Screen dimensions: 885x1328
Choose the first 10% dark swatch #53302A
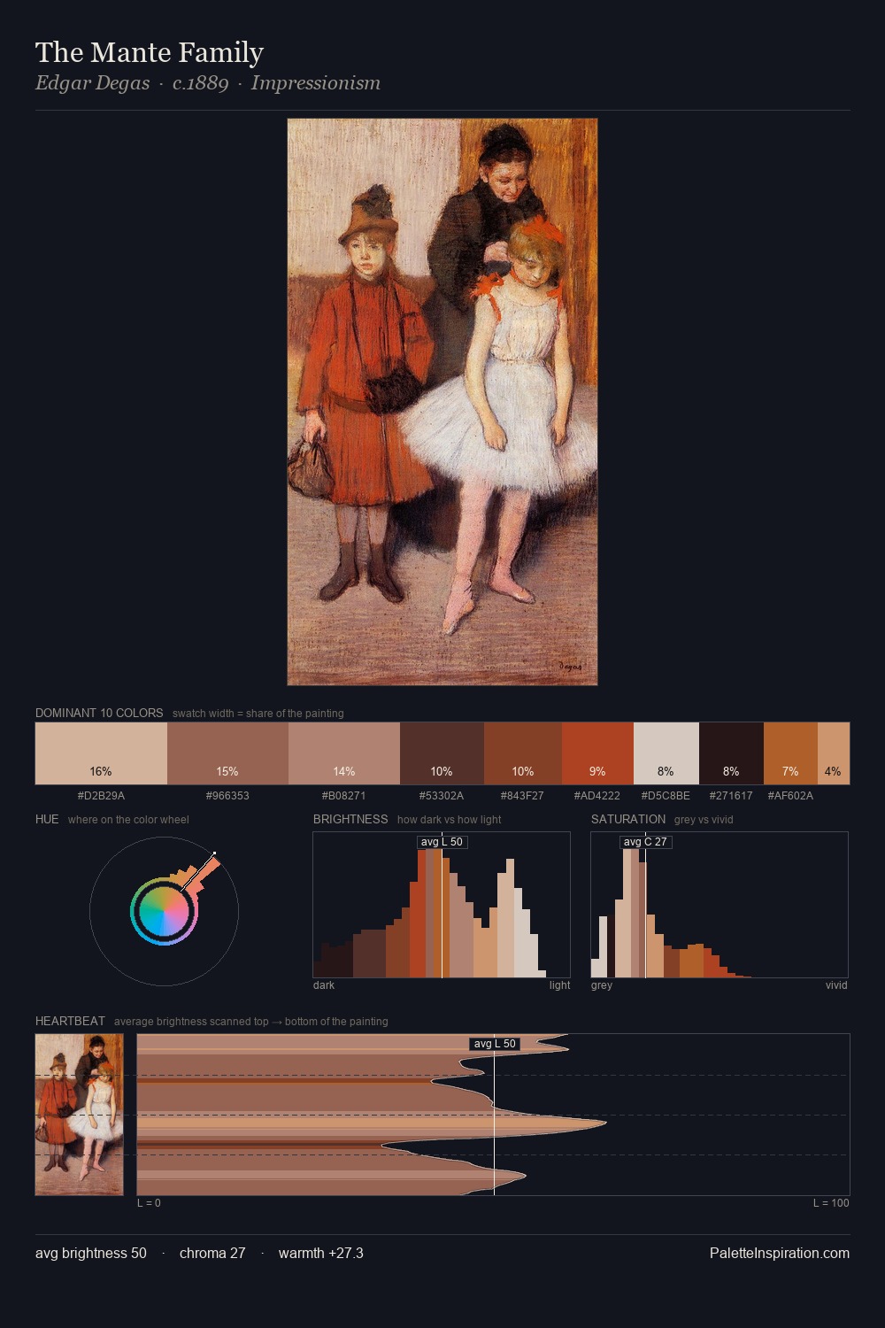click(442, 753)
